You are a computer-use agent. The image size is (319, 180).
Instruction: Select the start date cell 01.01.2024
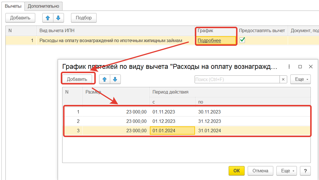pyautogui.click(x=172, y=131)
